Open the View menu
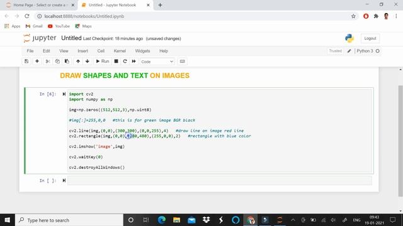 [64, 51]
